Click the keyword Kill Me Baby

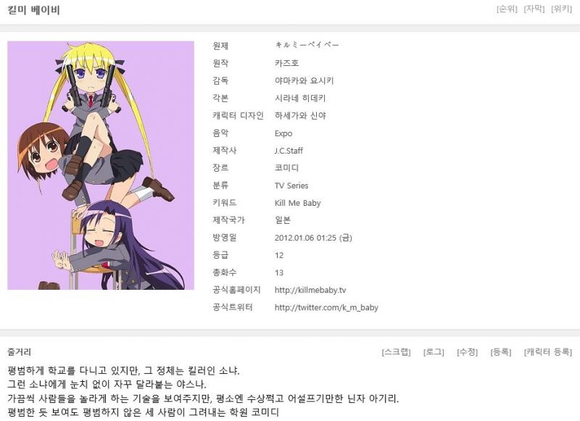pos(297,203)
